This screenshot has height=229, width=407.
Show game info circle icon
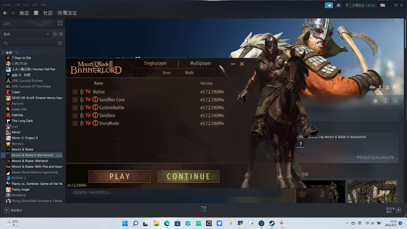pos(385,101)
